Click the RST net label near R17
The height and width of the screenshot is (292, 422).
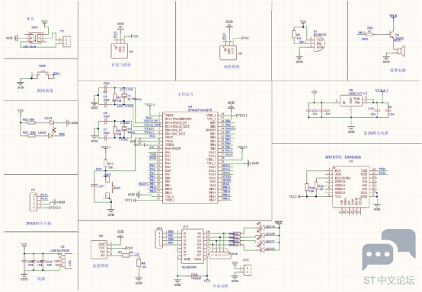point(99,170)
